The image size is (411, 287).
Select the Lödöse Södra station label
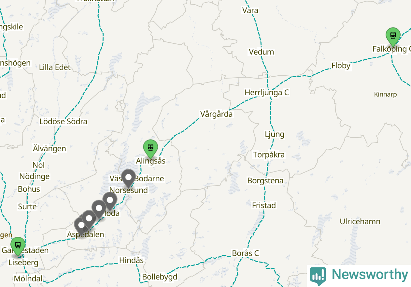pos(63,122)
